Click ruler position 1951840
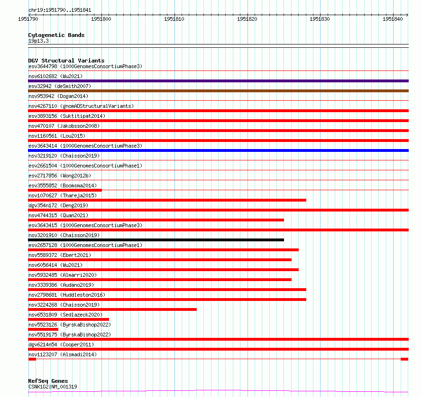The image size is (422, 397). (393, 19)
